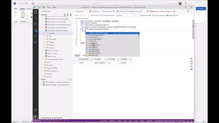Expand the Columns folder

pyautogui.click(x=44, y=33)
